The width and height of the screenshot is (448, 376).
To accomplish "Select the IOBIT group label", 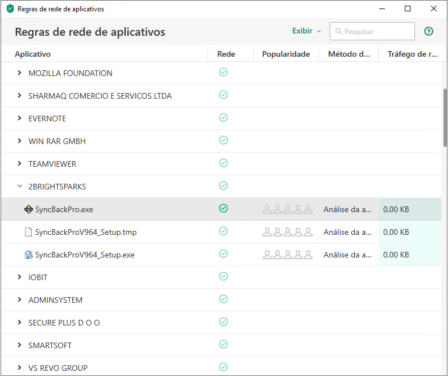I will click(38, 277).
